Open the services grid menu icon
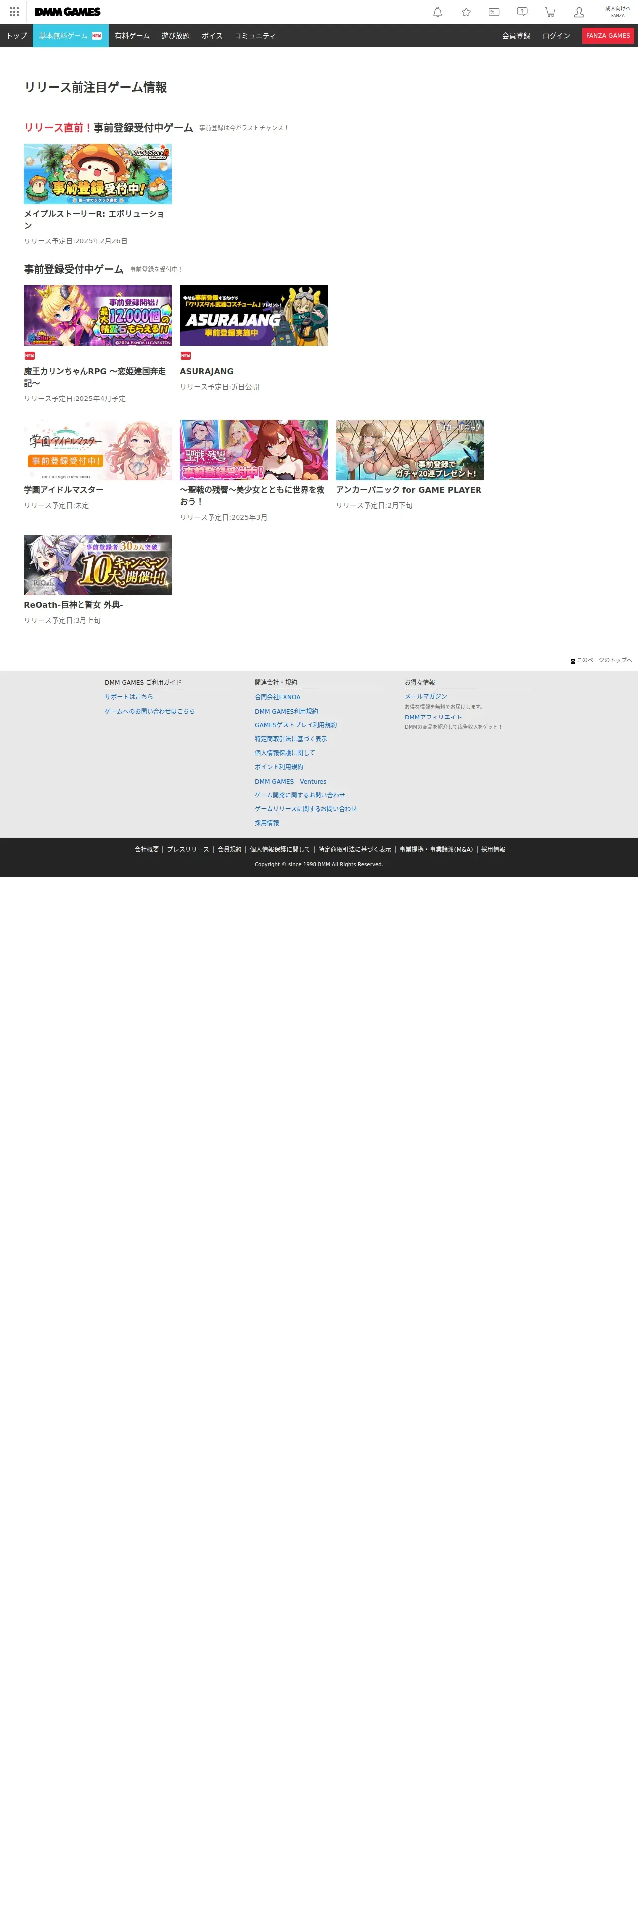The height and width of the screenshot is (1914, 638). (14, 12)
